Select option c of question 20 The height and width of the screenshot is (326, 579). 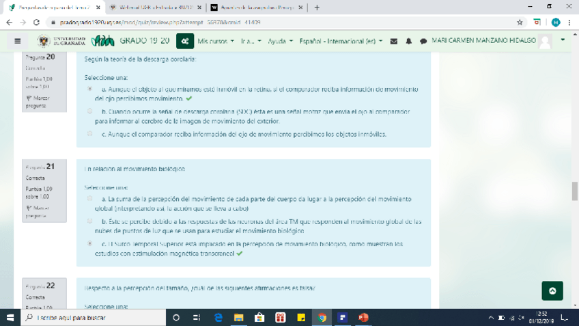(x=89, y=133)
